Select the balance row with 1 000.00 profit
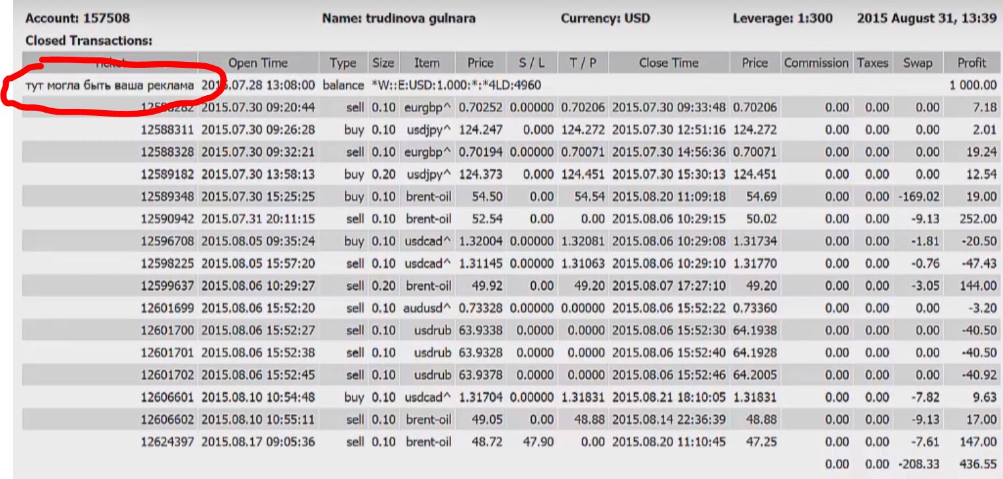 (x=501, y=85)
